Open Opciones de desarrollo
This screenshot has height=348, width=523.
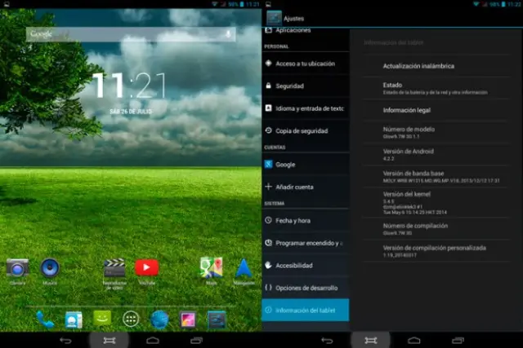[x=305, y=288]
